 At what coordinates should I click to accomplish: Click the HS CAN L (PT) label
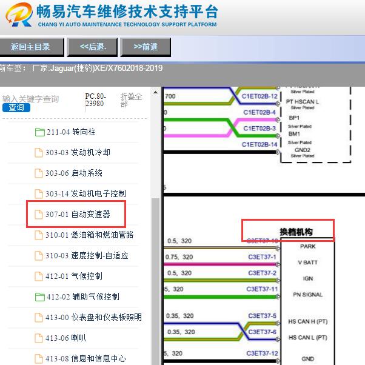tap(308, 338)
